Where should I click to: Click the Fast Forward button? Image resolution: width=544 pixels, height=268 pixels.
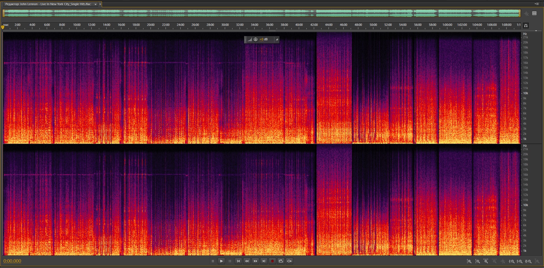[255, 261]
